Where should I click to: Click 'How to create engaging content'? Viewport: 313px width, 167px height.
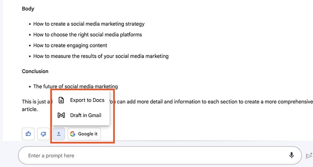point(70,46)
